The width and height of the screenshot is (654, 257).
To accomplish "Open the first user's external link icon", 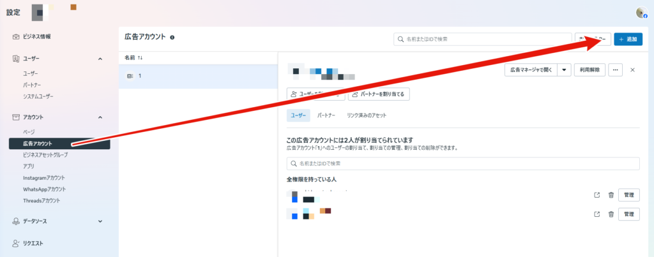I will pos(597,195).
